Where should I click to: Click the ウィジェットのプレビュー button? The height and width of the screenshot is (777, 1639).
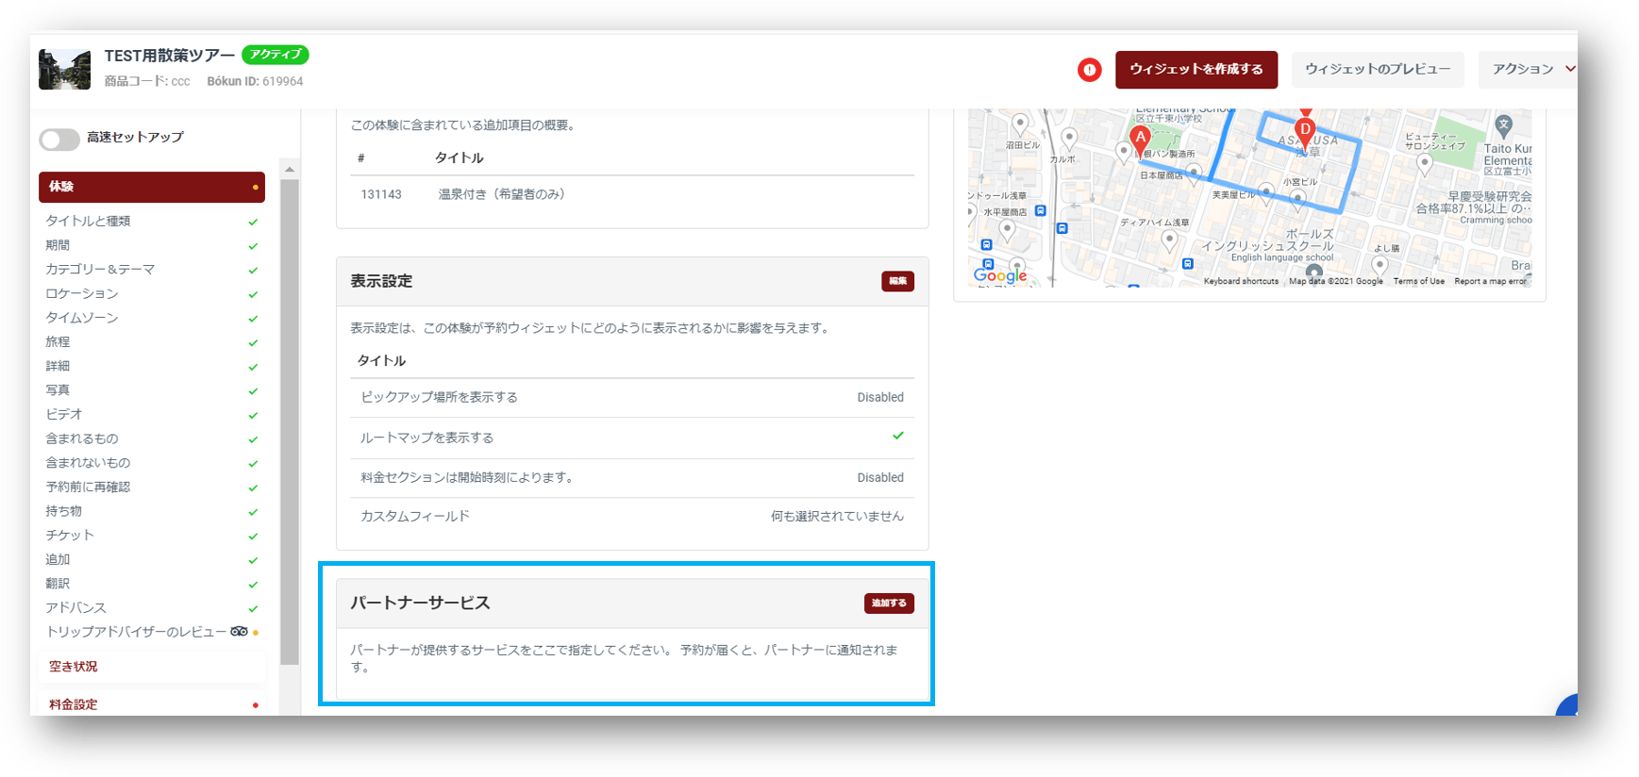(x=1377, y=70)
